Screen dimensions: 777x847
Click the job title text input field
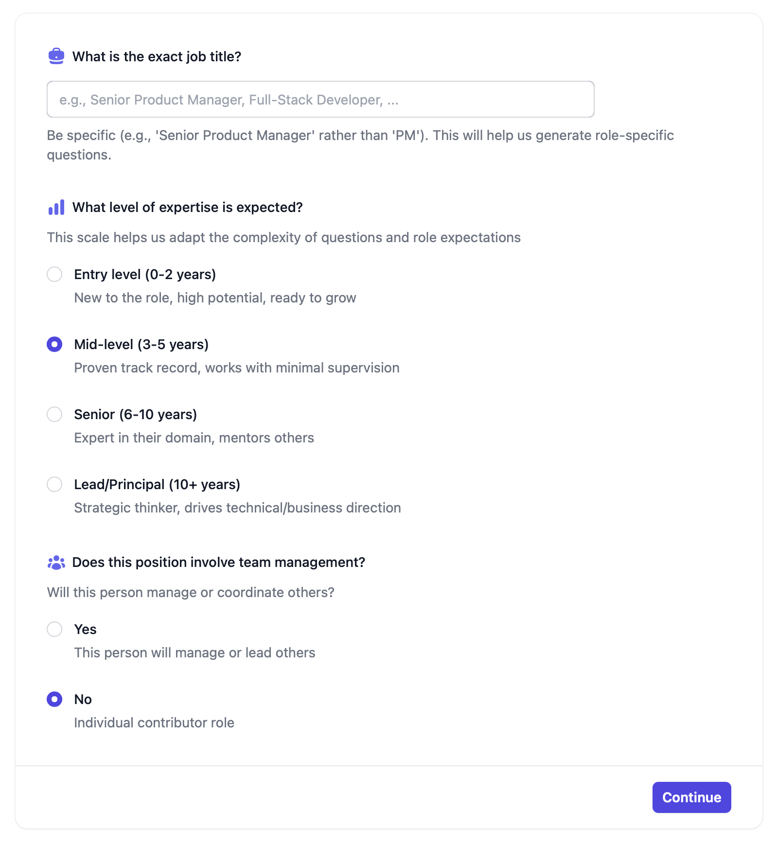tap(320, 99)
